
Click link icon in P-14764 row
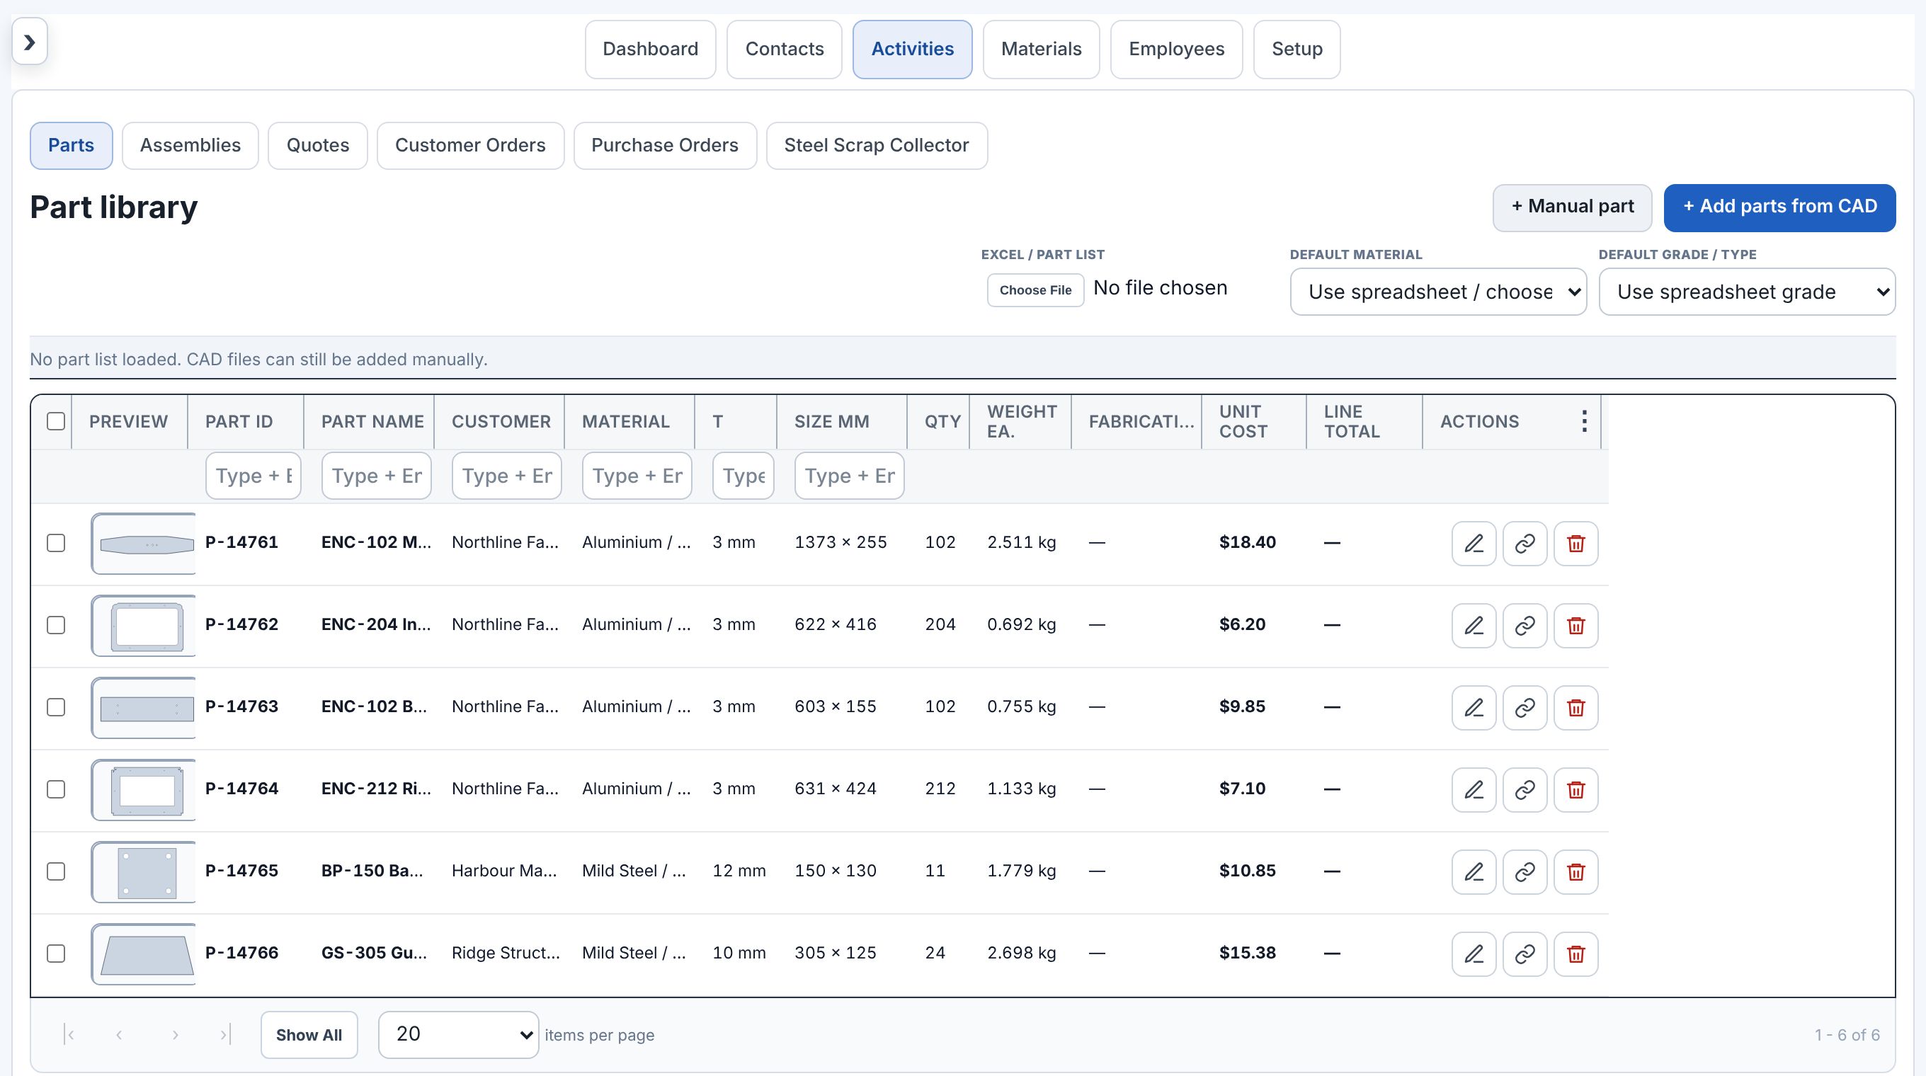click(1525, 790)
